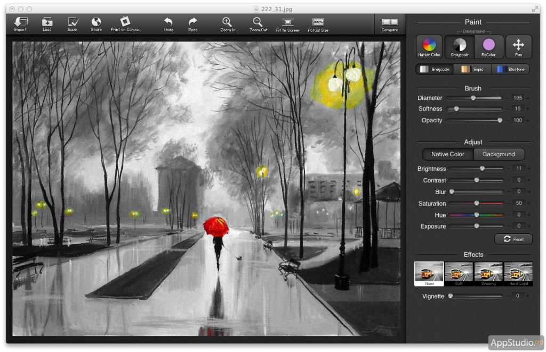
Task: Click the Brightness value field
Action: [517, 169]
